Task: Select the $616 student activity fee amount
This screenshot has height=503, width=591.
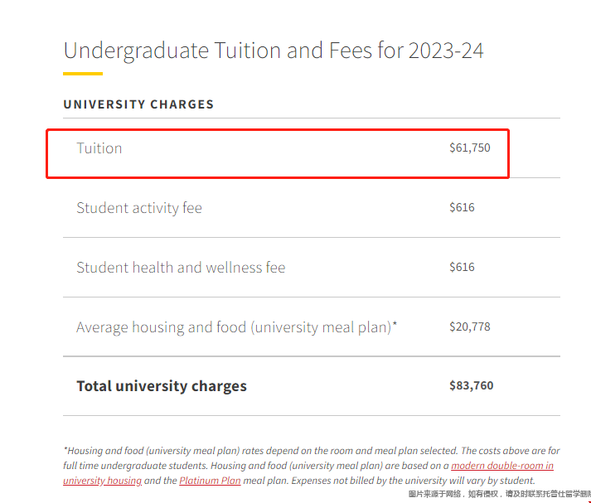Action: 462,208
